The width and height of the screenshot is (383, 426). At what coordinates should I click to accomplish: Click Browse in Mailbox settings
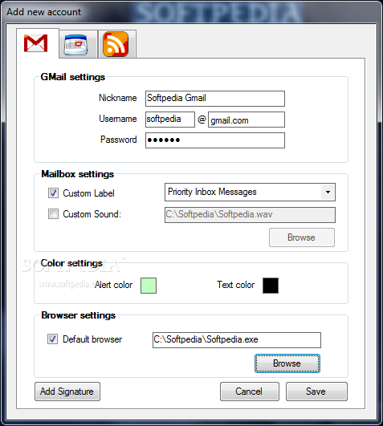click(302, 237)
